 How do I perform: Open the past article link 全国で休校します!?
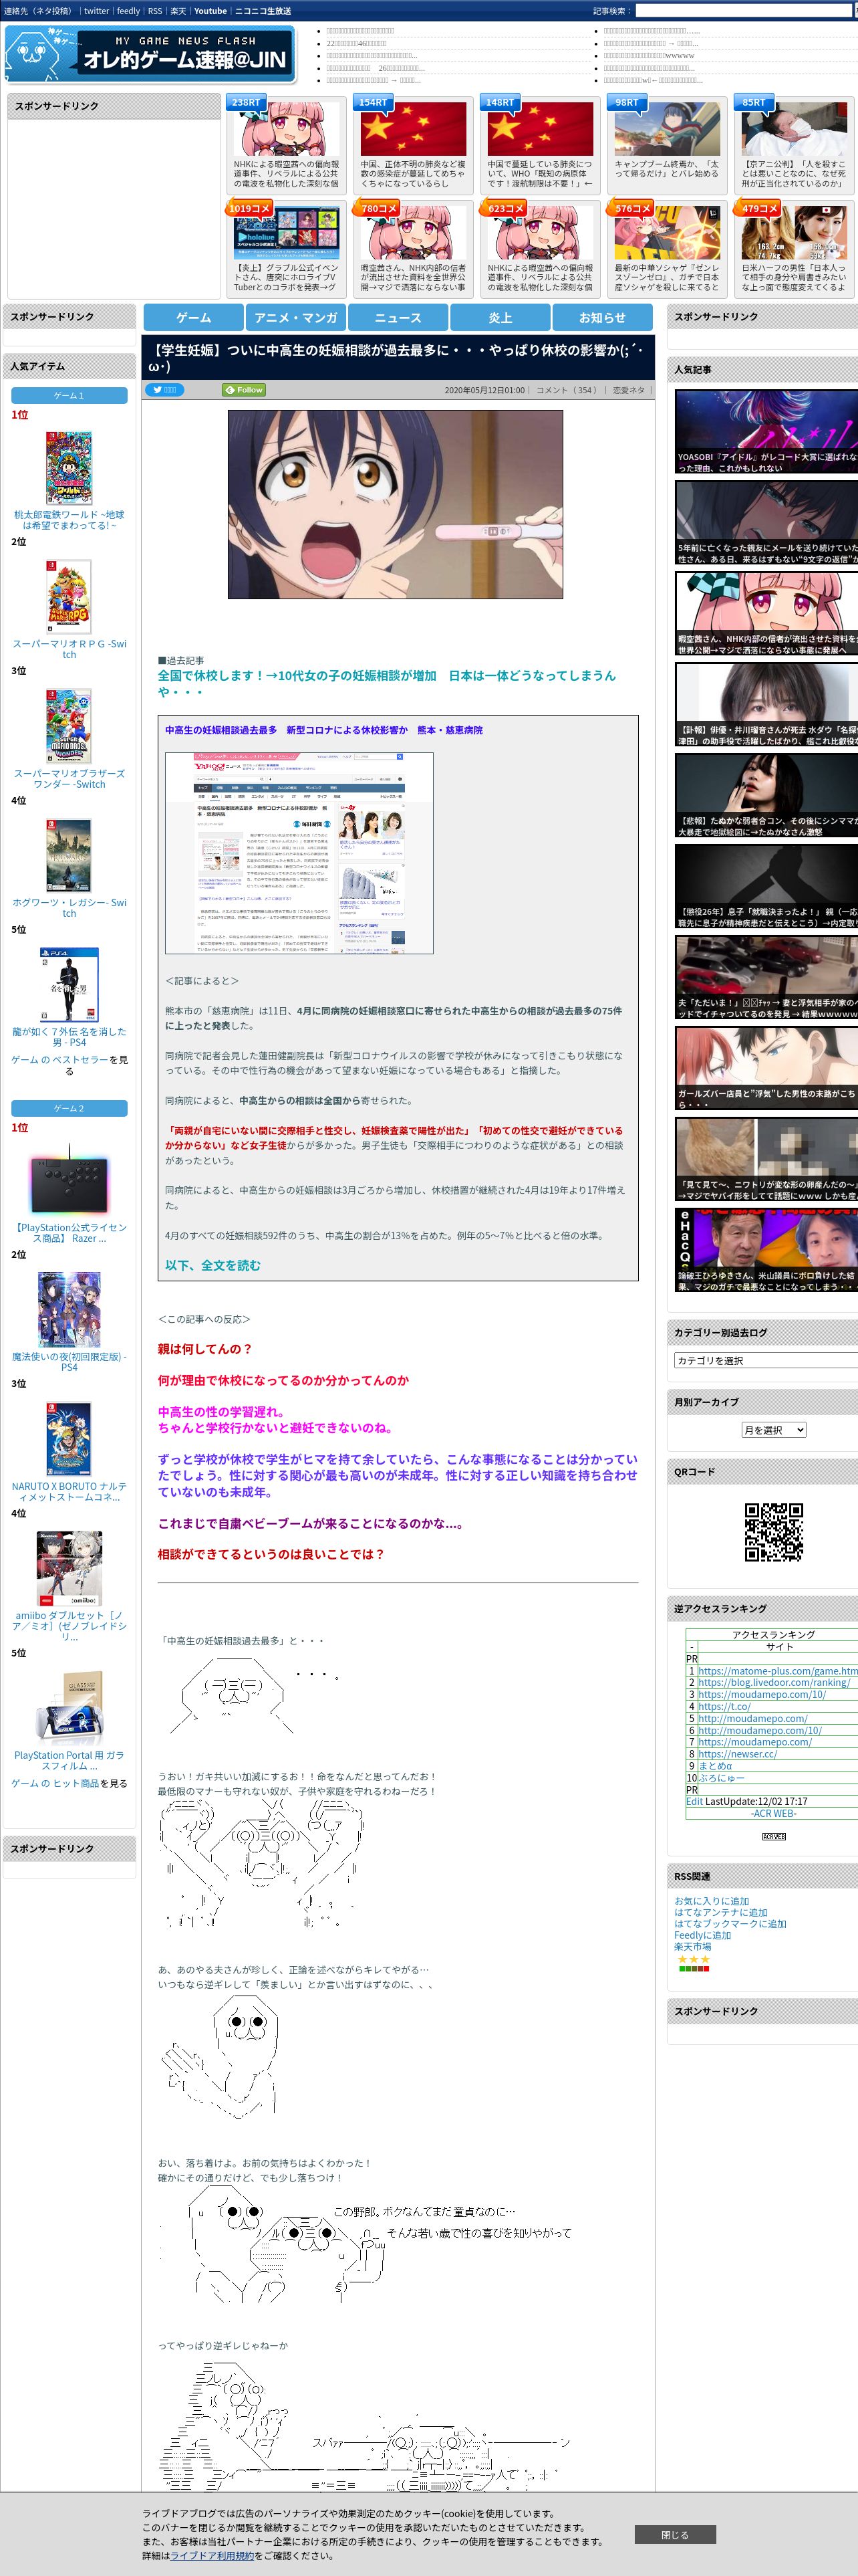click(386, 683)
